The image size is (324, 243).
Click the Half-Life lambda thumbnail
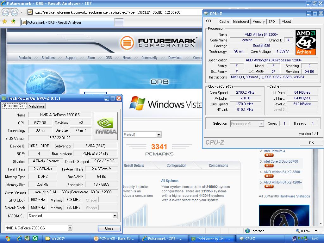pyautogui.click(x=284, y=215)
